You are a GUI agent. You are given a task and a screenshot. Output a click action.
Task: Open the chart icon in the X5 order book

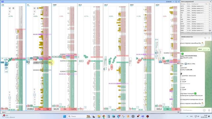click(x=34, y=8)
